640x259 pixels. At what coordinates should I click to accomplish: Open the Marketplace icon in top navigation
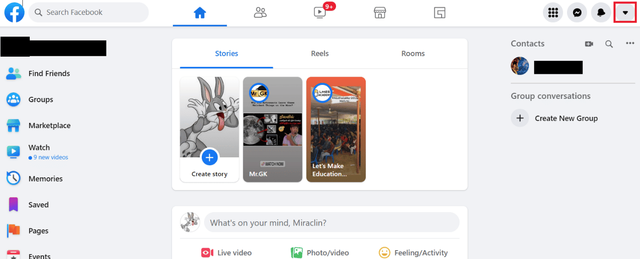point(380,13)
